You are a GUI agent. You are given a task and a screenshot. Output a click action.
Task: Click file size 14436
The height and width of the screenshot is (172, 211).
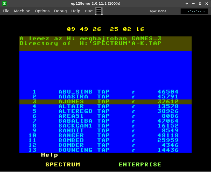tap(168, 150)
